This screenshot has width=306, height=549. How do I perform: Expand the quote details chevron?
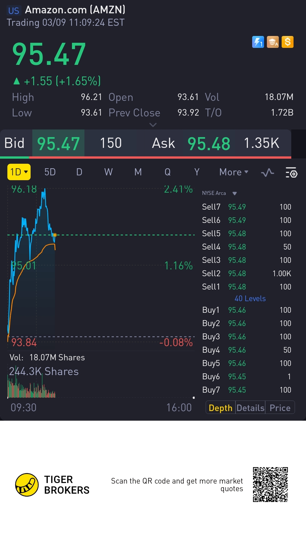pos(153,125)
